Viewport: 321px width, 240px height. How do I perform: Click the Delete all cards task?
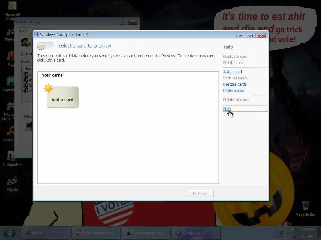point(236,100)
